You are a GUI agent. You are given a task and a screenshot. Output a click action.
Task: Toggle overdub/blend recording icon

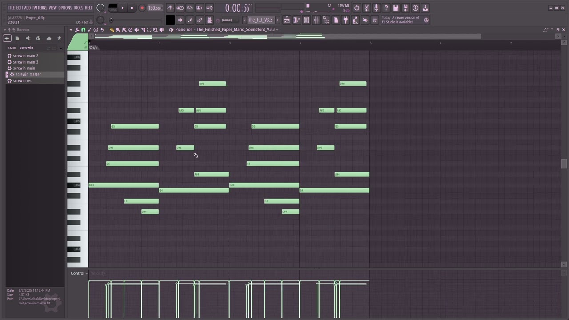[x=200, y=8]
